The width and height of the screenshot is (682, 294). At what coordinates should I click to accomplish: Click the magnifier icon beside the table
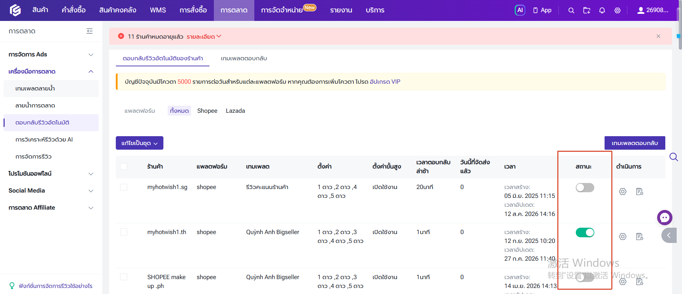pos(673,157)
